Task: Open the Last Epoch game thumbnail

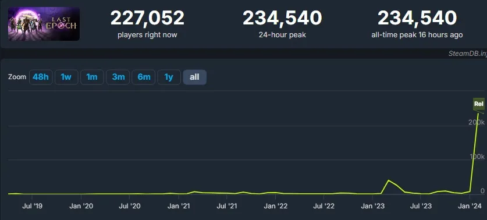Action: pos(44,24)
